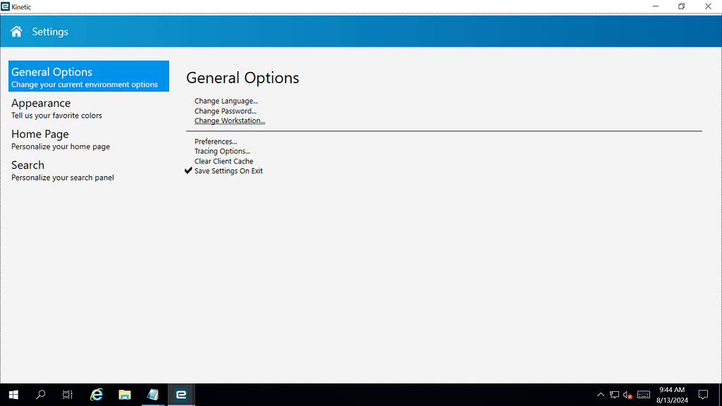
Task: Open the Action Center notification icon
Action: (x=703, y=395)
